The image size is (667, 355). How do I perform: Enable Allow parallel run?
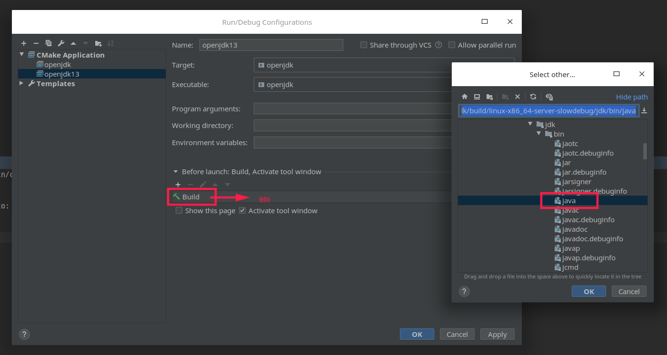pos(452,45)
